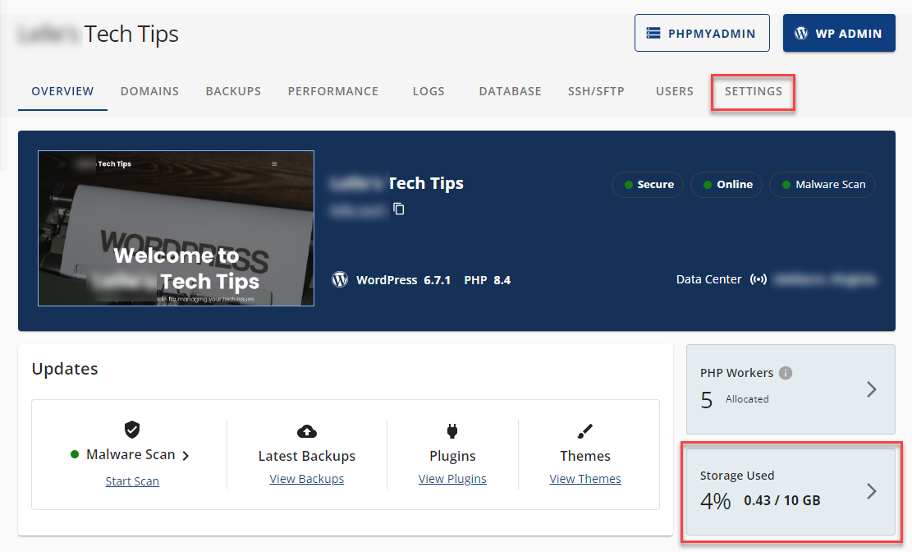This screenshot has height=552, width=912.
Task: Select the Database tab
Action: coord(510,91)
